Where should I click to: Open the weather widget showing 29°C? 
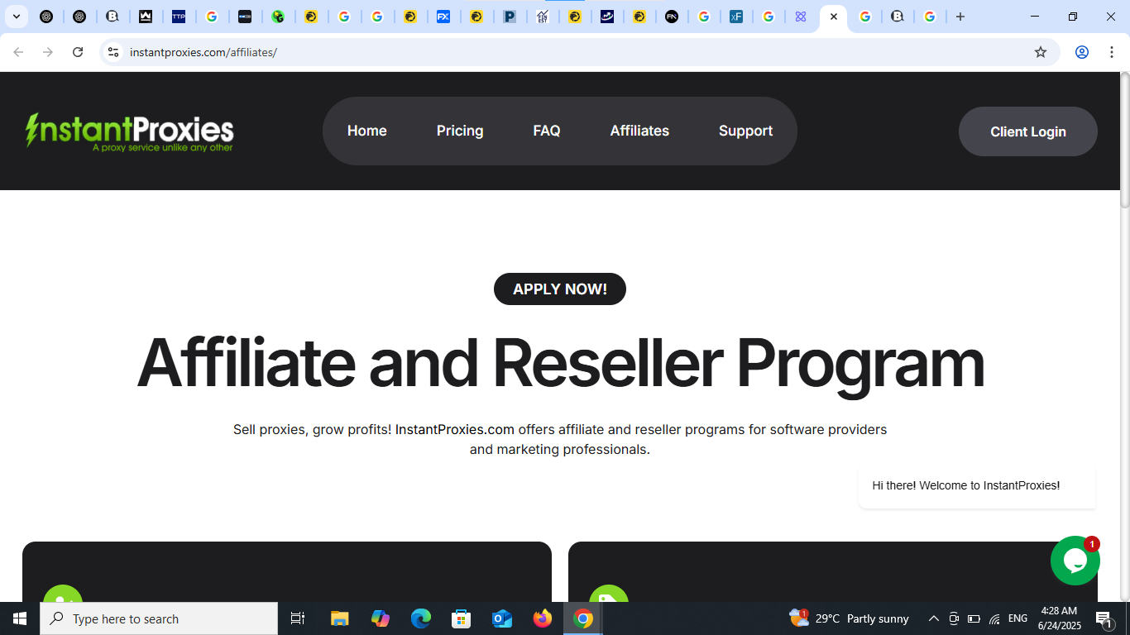point(849,618)
